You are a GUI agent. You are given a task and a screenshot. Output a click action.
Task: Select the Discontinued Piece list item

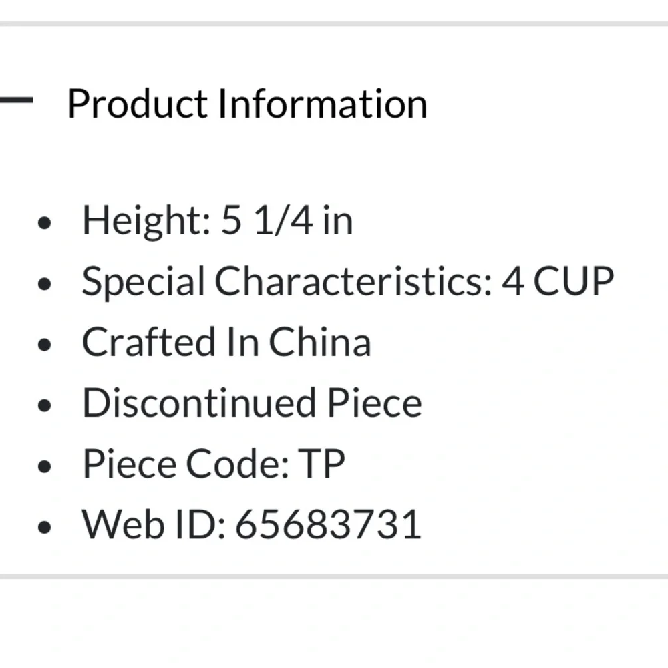click(253, 403)
